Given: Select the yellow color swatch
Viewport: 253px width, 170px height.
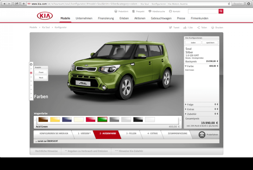Looking at the screenshot, I should pyautogui.click(x=55, y=119).
